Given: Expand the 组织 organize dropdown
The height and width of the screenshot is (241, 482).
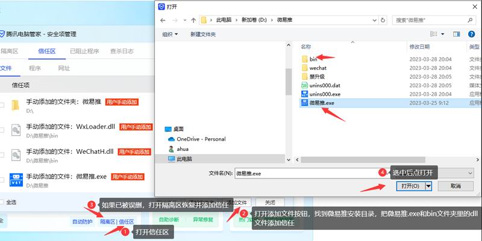Looking at the screenshot, I should coord(171,34).
